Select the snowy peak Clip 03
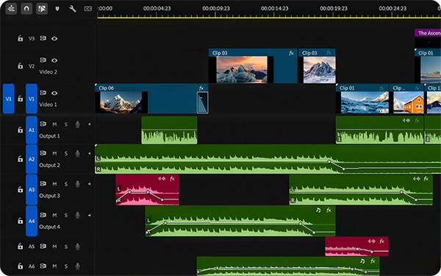Image resolution: width=441 pixels, height=276 pixels. pyautogui.click(x=317, y=66)
